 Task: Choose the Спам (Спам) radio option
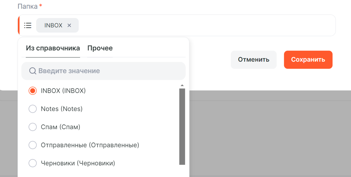pyautogui.click(x=33, y=127)
